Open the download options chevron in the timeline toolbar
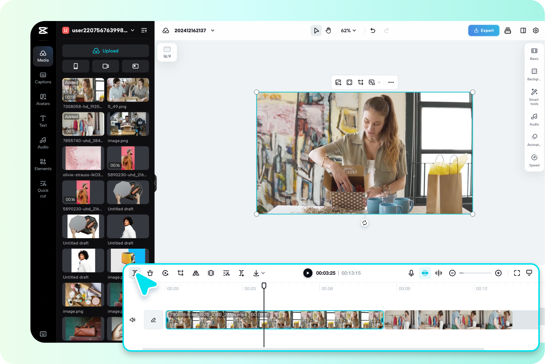 pos(263,273)
